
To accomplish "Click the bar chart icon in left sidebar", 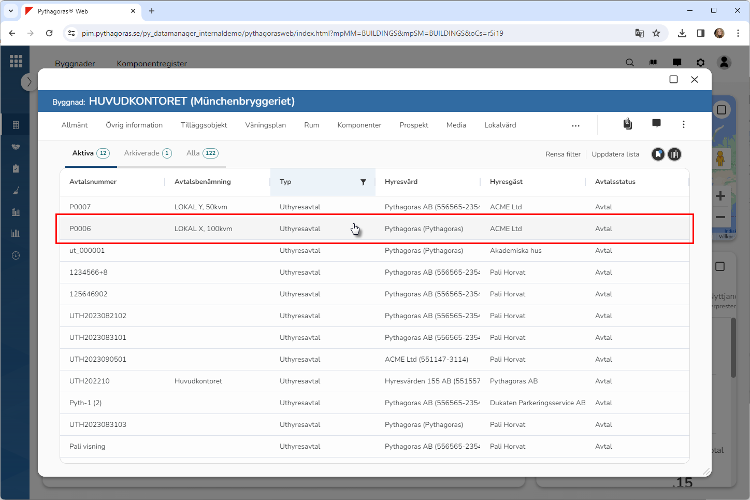I will pos(16,233).
